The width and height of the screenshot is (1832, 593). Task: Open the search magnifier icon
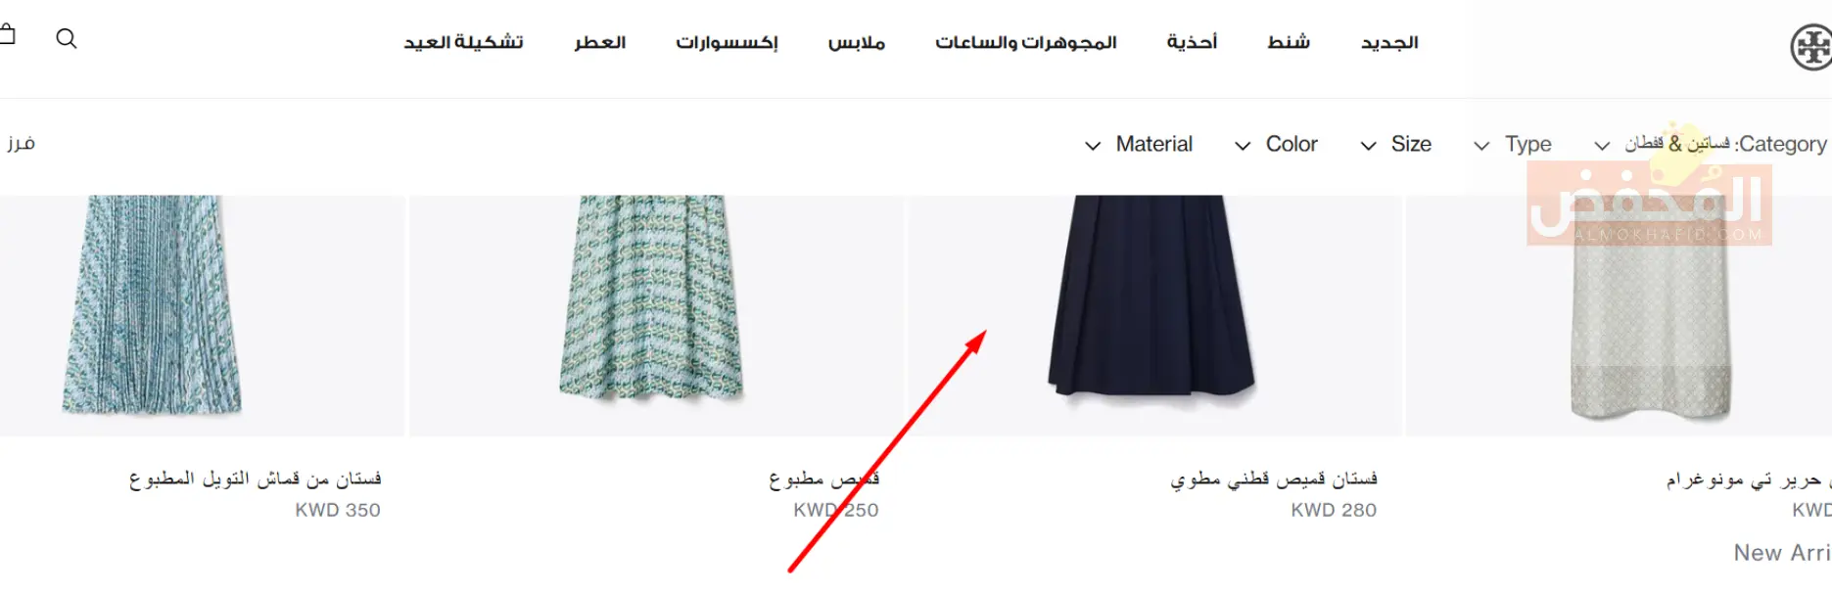(67, 38)
